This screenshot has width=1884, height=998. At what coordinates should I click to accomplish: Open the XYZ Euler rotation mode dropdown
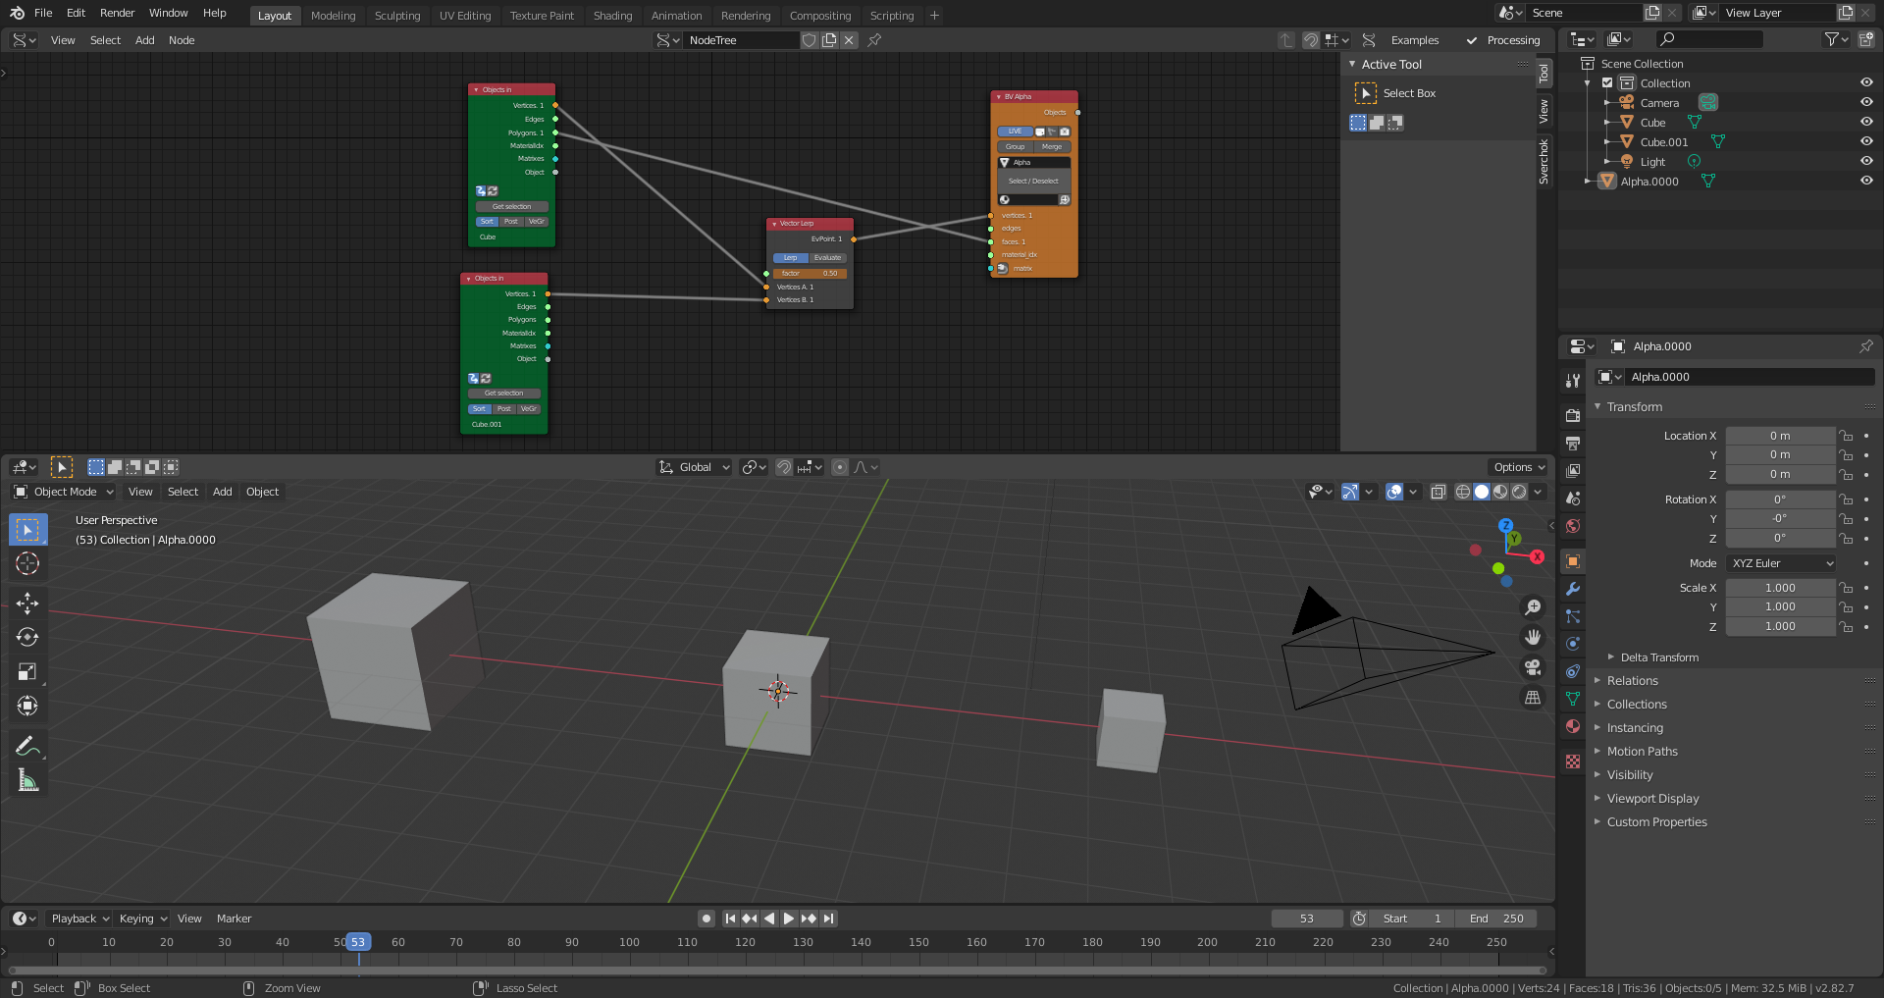tap(1780, 562)
